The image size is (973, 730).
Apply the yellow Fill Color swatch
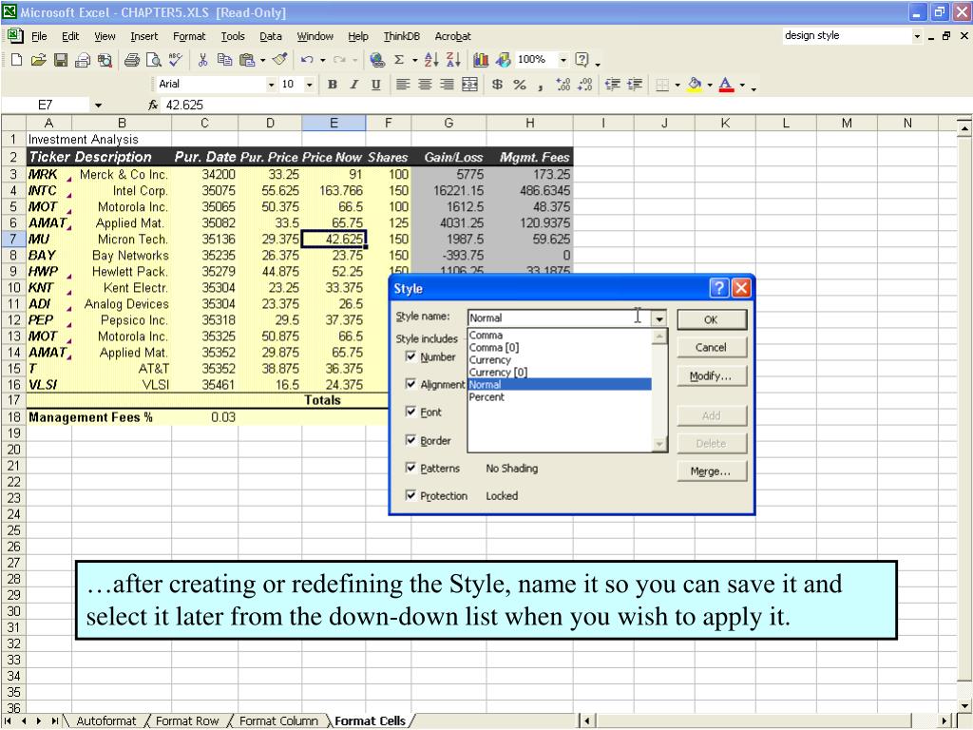pyautogui.click(x=695, y=85)
